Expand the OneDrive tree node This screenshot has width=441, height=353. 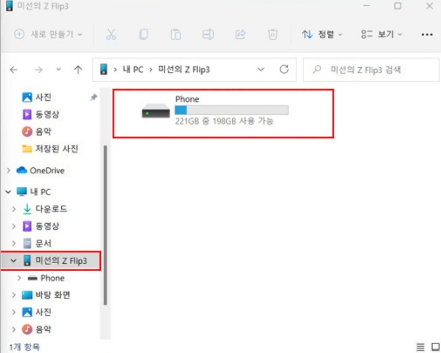pos(8,170)
